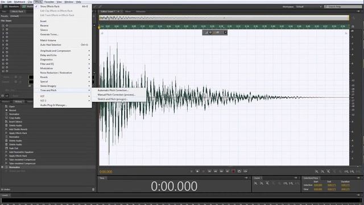Image resolution: width=364 pixels, height=205 pixels.
Task: Click the Pause transport icon
Action: tap(204, 171)
